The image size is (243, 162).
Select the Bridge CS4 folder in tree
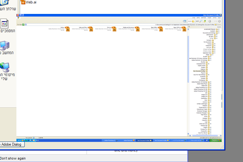(206, 96)
